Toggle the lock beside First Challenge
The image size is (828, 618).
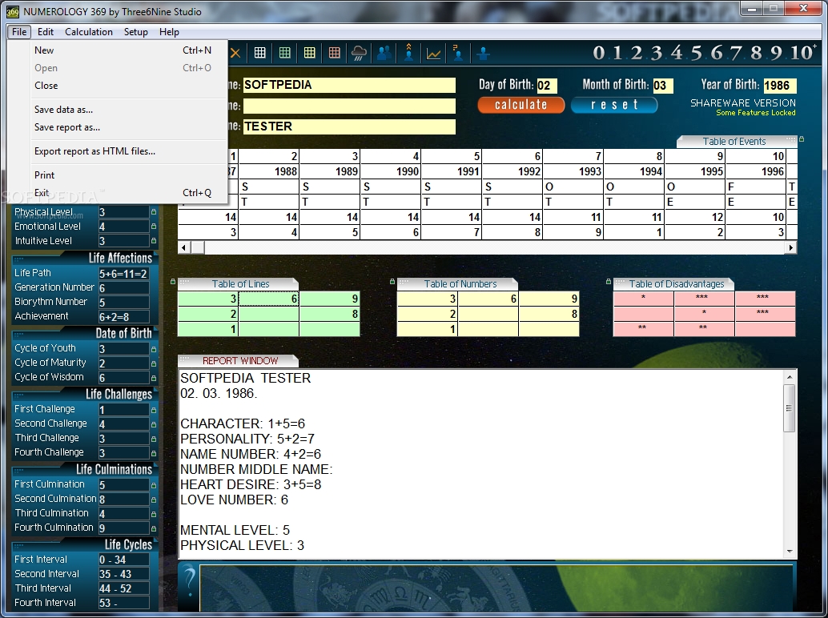click(154, 410)
